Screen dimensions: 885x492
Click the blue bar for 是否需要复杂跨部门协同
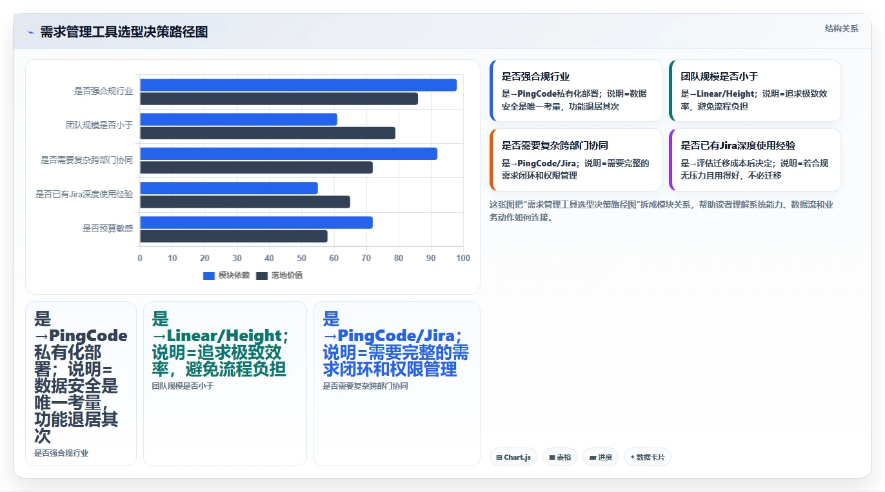click(288, 153)
